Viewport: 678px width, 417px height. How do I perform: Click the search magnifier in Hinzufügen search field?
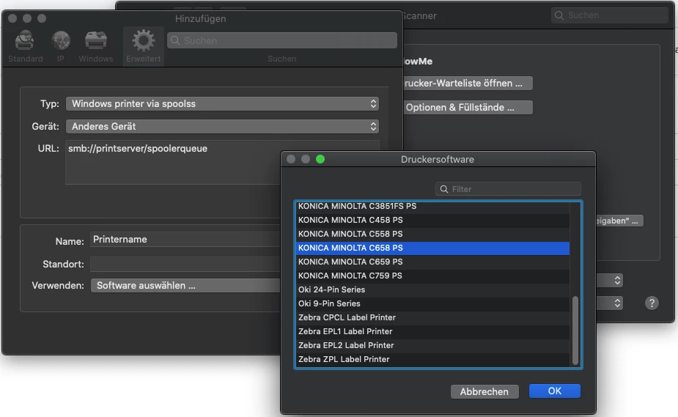pyautogui.click(x=175, y=40)
